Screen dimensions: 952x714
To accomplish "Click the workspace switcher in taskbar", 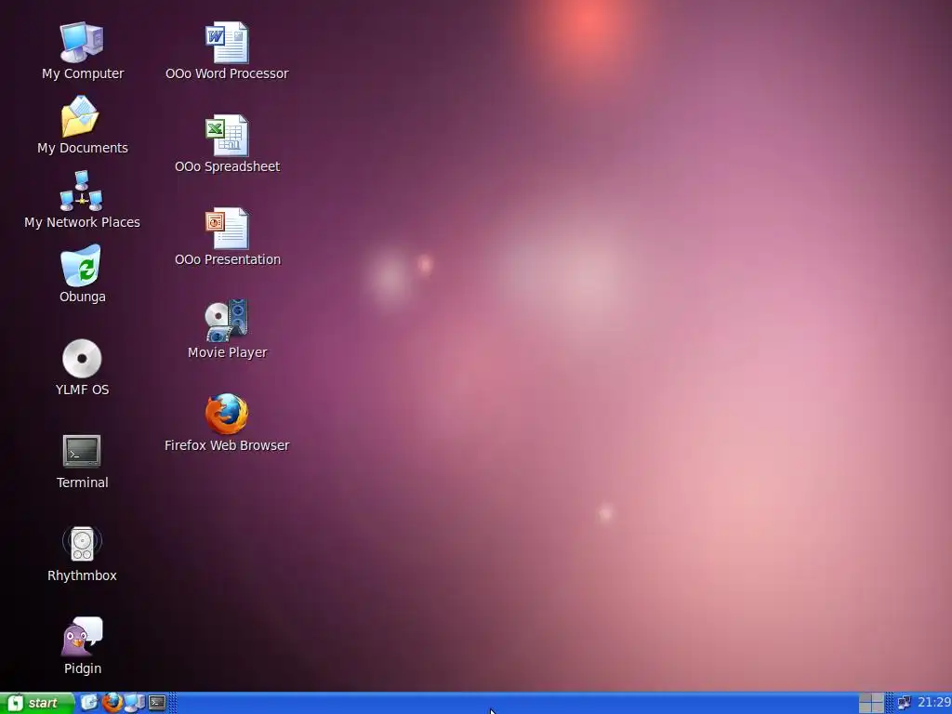I will [871, 703].
